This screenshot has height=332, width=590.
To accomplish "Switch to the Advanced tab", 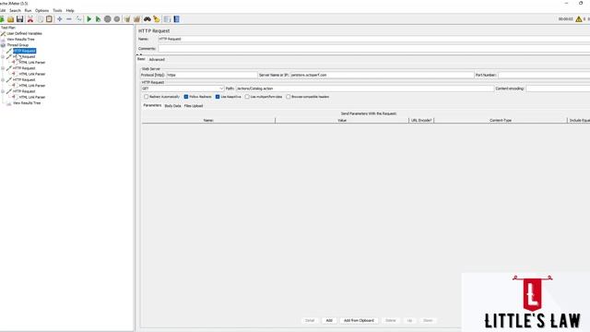I will click(x=157, y=59).
